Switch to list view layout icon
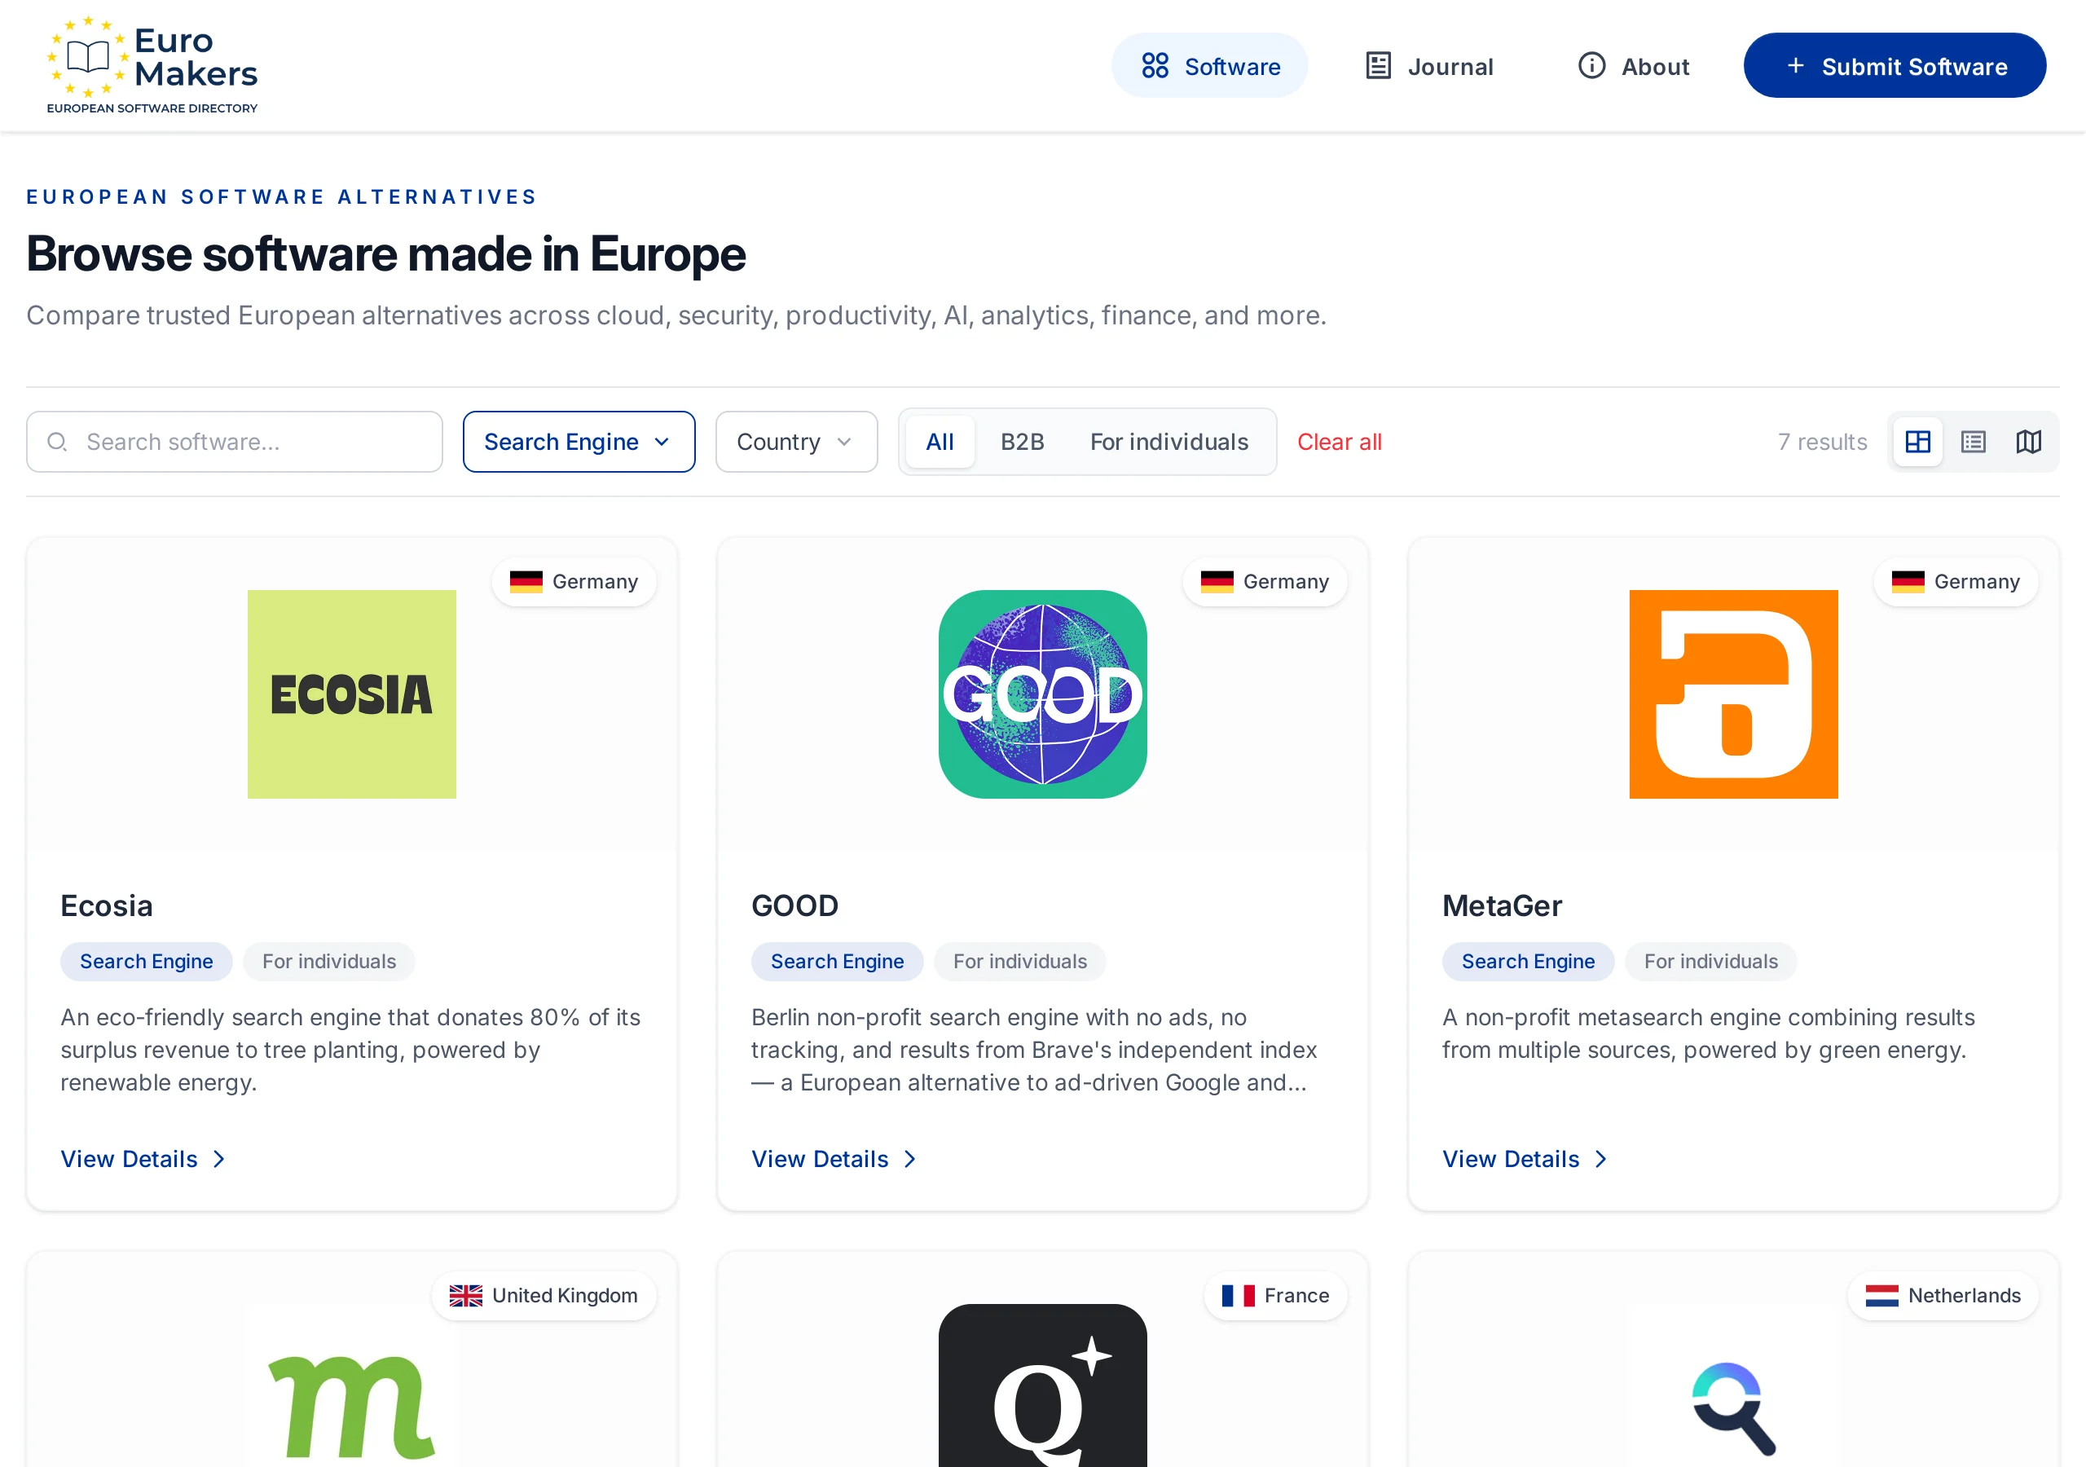2086x1467 pixels. tap(1974, 442)
